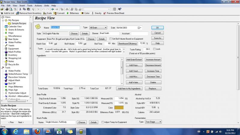Toggle Adjust Temp for Equipment checkbox
The width and height of the screenshot is (240, 135).
click(x=103, y=122)
